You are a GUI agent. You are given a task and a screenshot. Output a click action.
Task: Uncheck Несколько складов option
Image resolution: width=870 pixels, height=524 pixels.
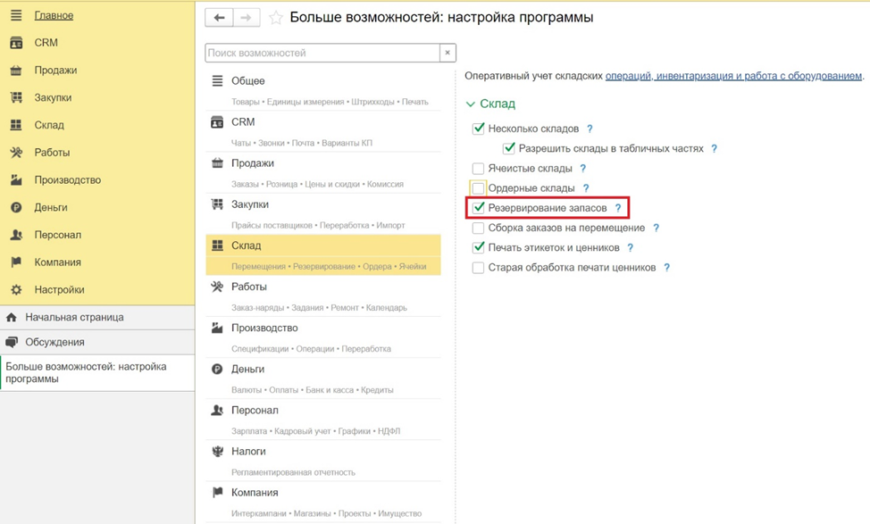[x=479, y=129]
